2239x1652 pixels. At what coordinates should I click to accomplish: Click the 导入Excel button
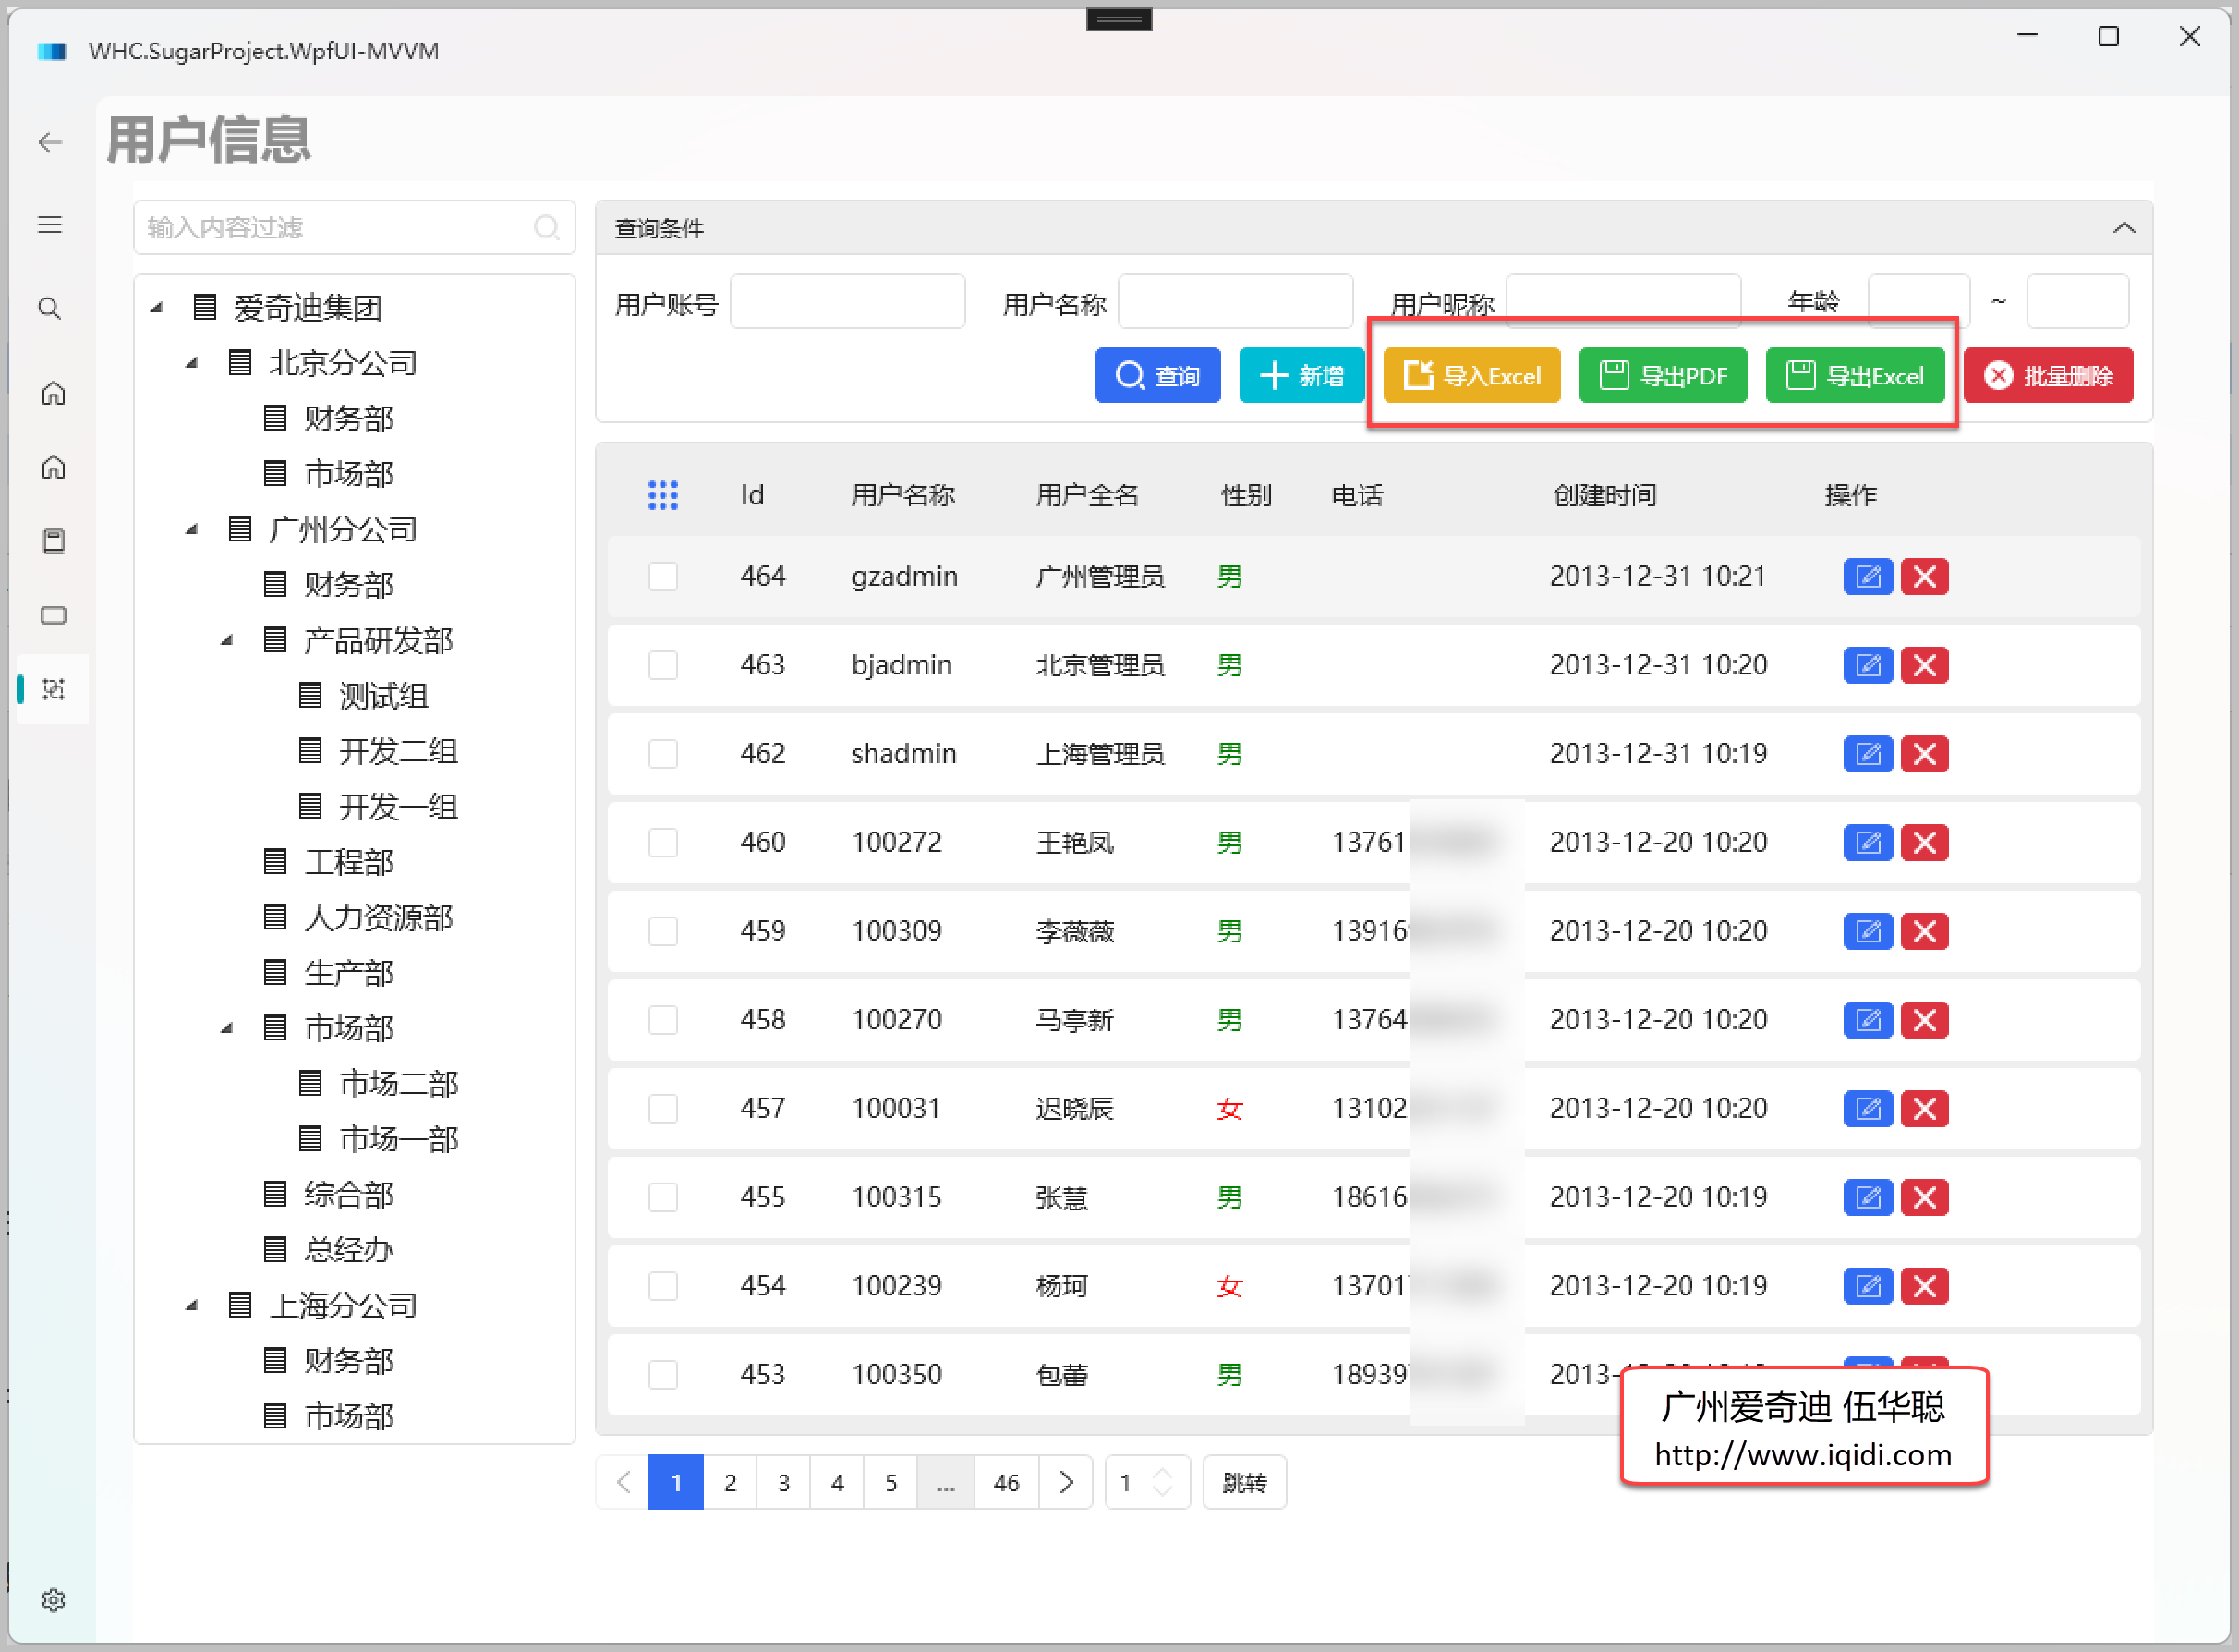[1471, 375]
